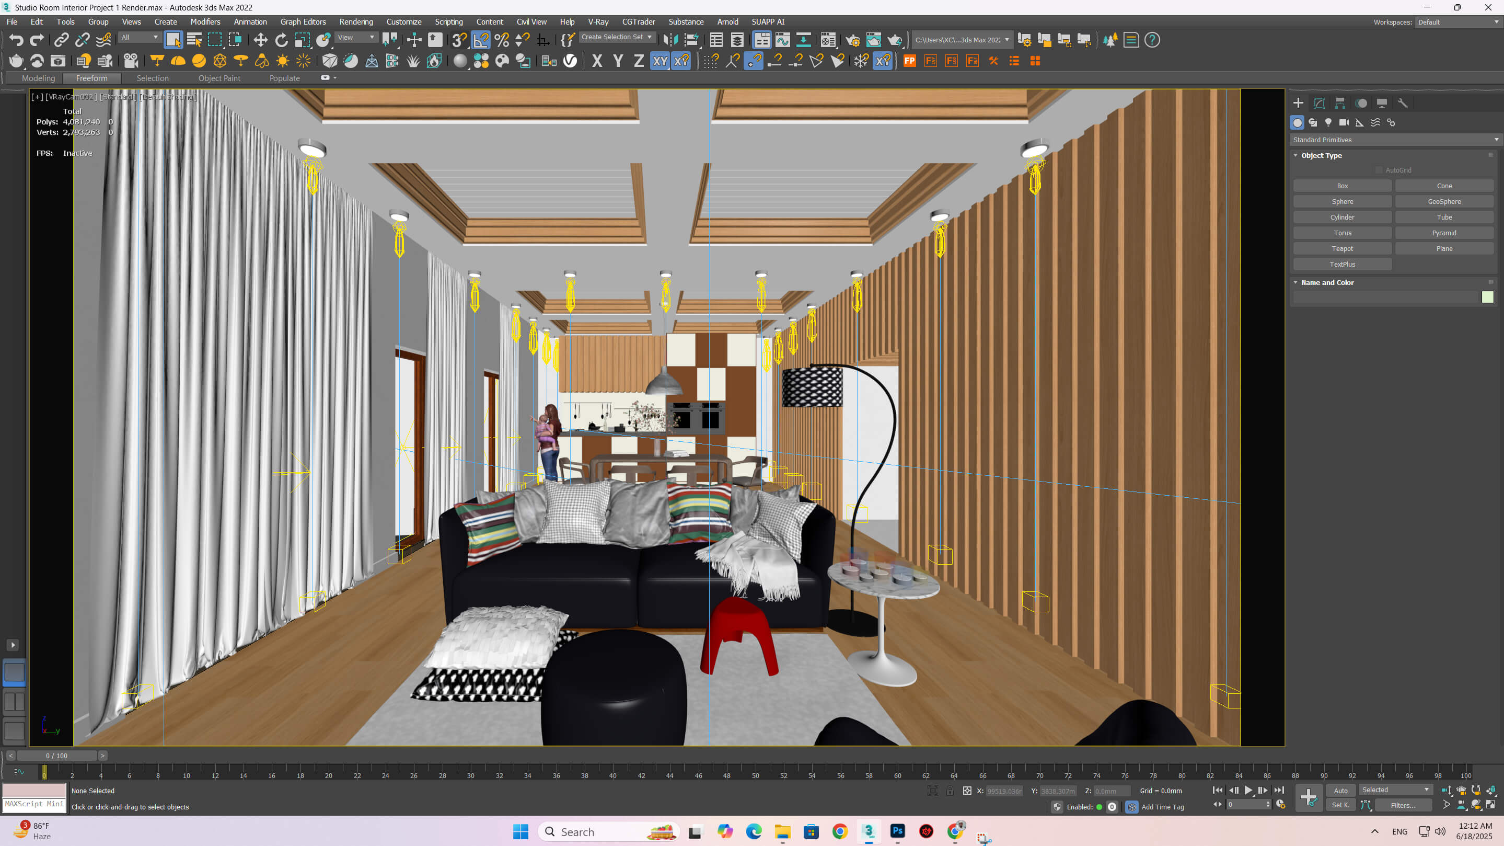Activate the Select and Rotate tool
Viewport: 1504px width, 846px height.
282,40
